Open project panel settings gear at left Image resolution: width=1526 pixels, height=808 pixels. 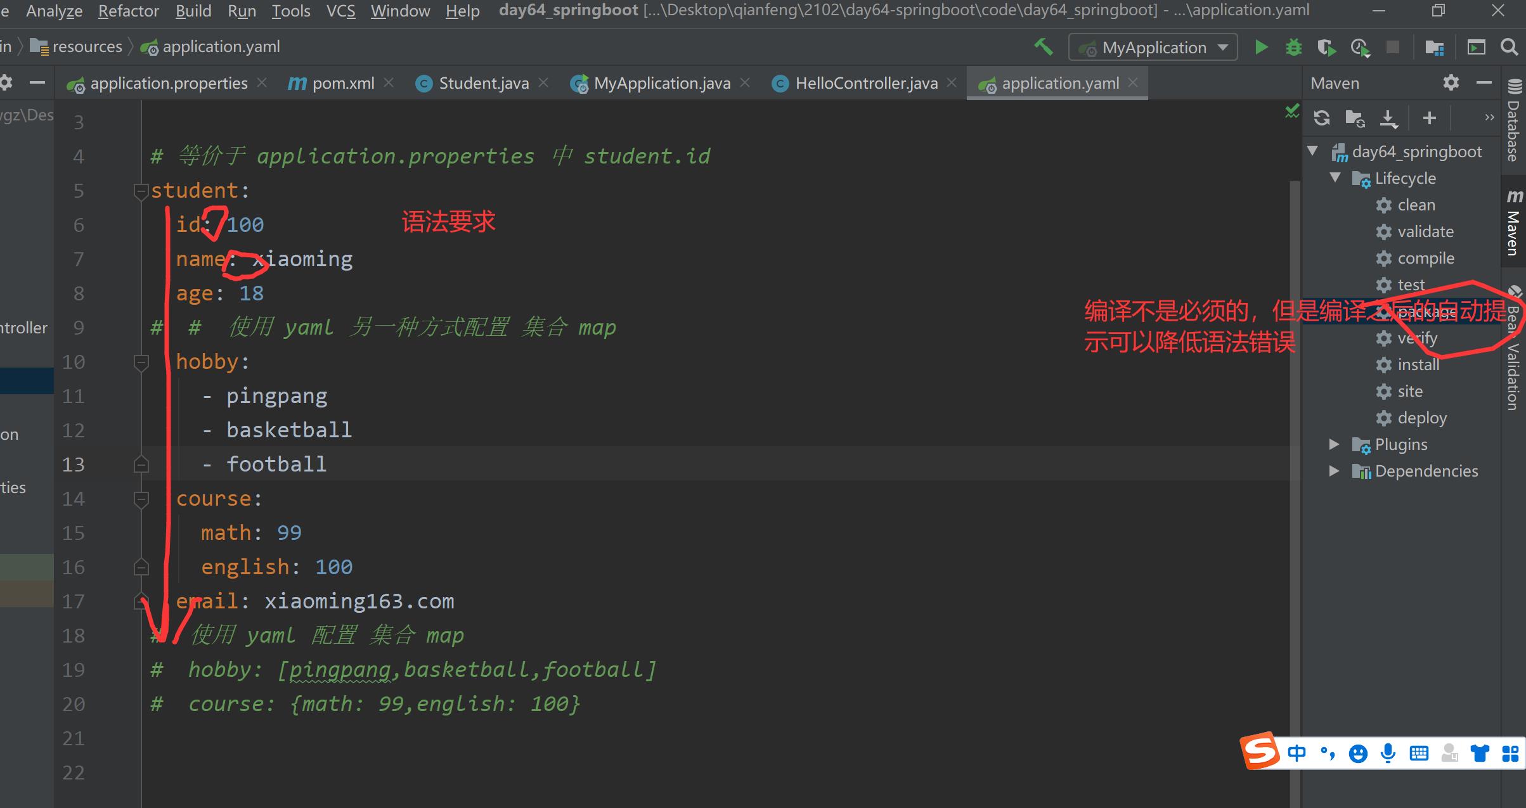click(6, 83)
